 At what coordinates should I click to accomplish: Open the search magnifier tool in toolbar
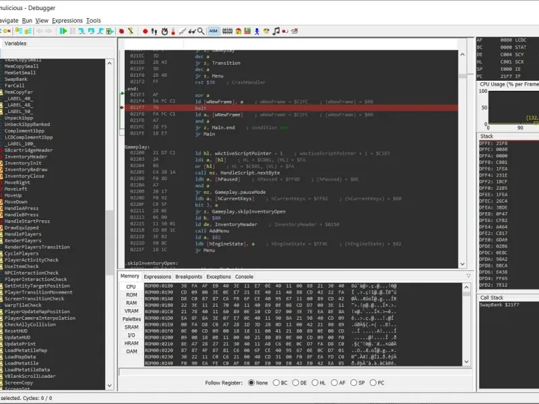(201, 31)
